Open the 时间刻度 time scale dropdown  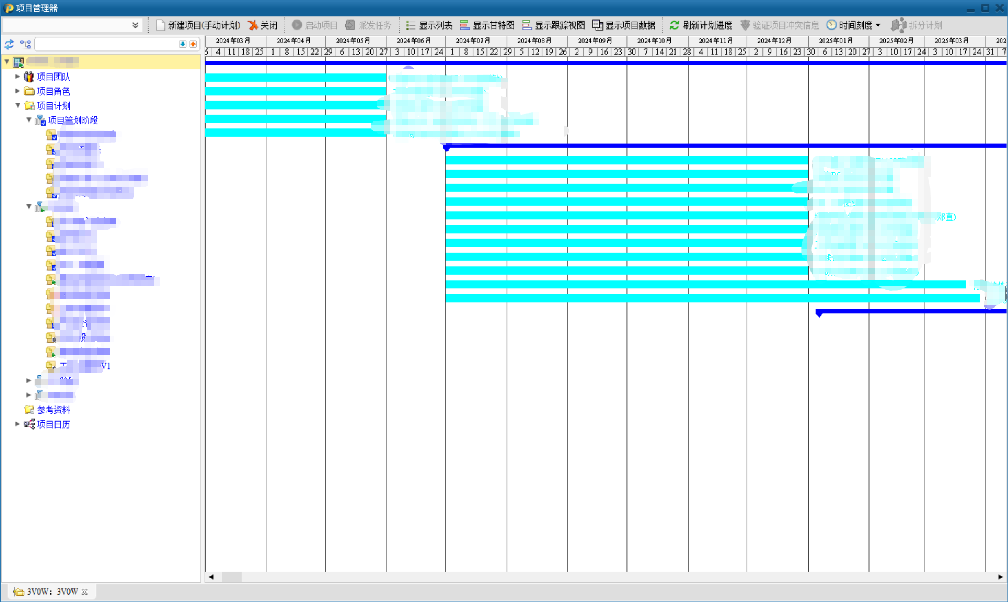click(x=854, y=25)
